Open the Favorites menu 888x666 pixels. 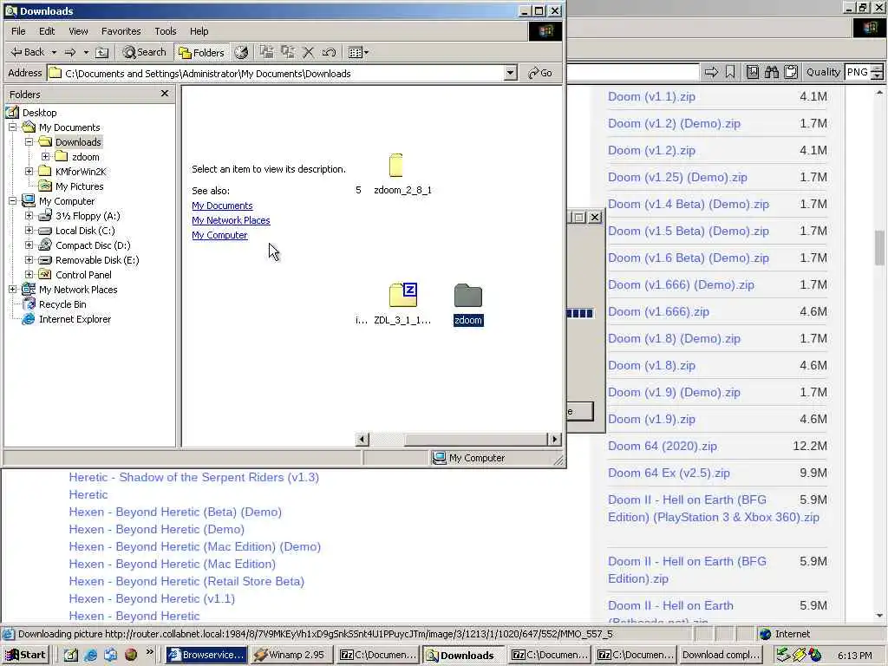pos(121,31)
